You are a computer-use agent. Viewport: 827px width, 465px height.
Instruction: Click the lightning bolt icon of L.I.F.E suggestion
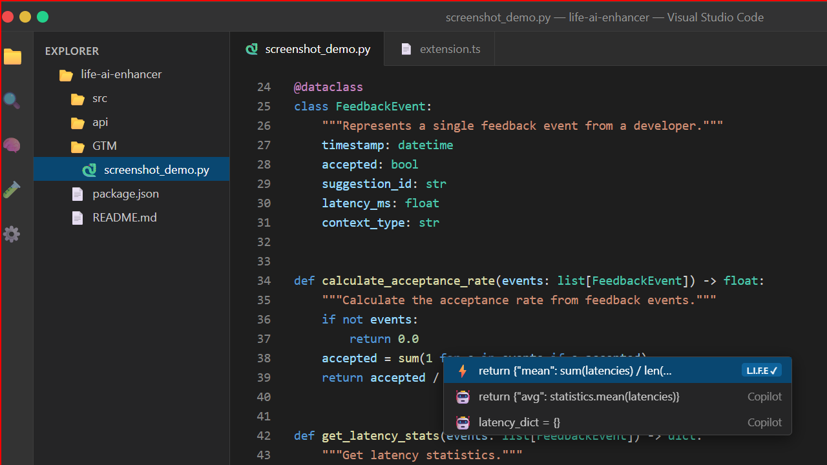point(463,371)
